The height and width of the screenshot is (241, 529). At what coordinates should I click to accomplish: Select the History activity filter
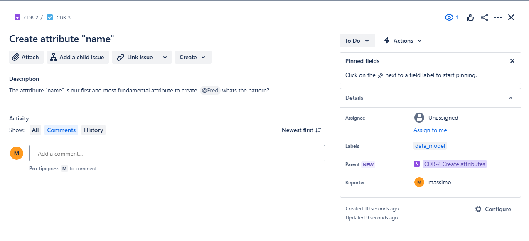pyautogui.click(x=93, y=130)
